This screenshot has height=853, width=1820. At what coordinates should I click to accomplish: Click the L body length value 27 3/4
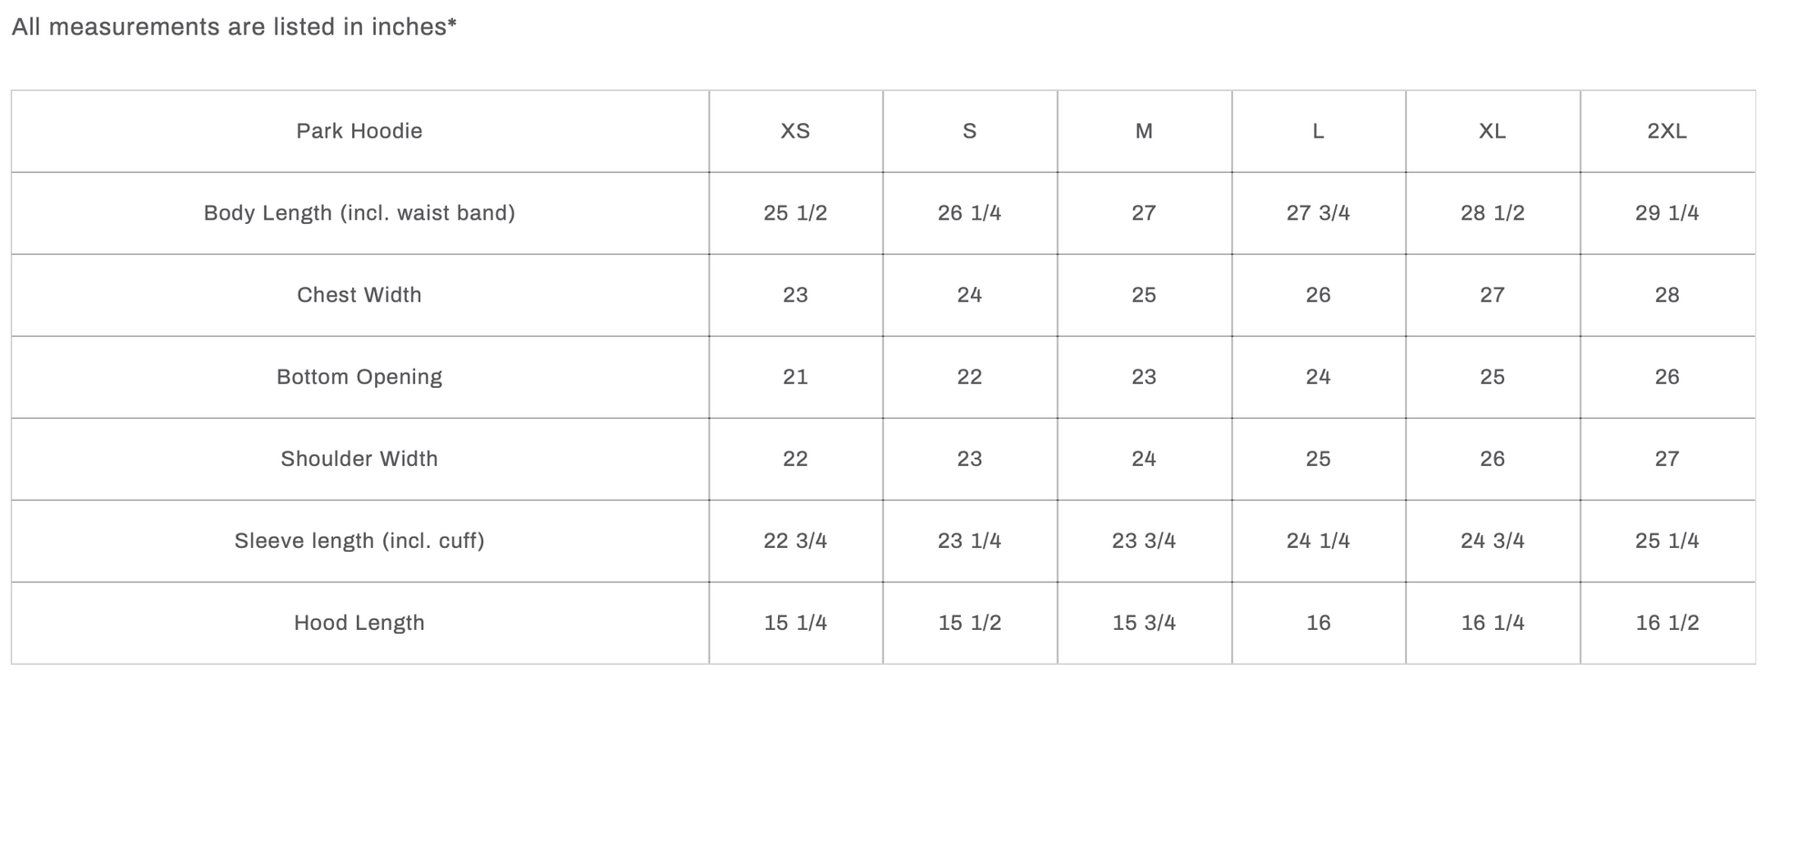pos(1319,213)
